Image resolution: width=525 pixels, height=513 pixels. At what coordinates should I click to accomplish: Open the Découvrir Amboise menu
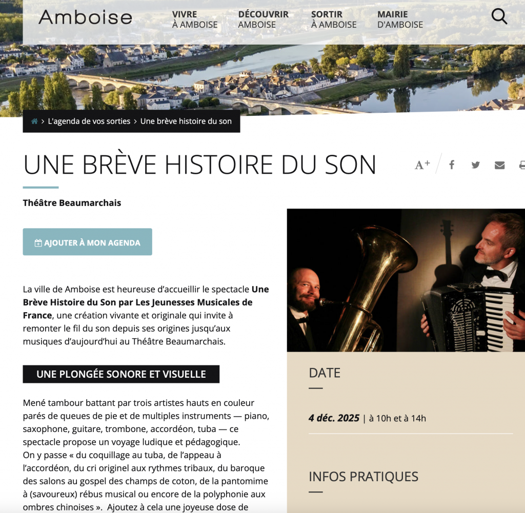tap(263, 19)
